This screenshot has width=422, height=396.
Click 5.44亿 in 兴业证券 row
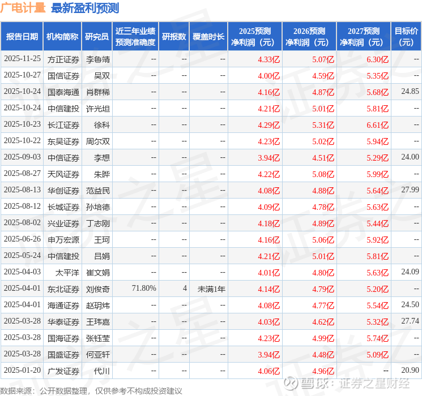click(x=377, y=223)
